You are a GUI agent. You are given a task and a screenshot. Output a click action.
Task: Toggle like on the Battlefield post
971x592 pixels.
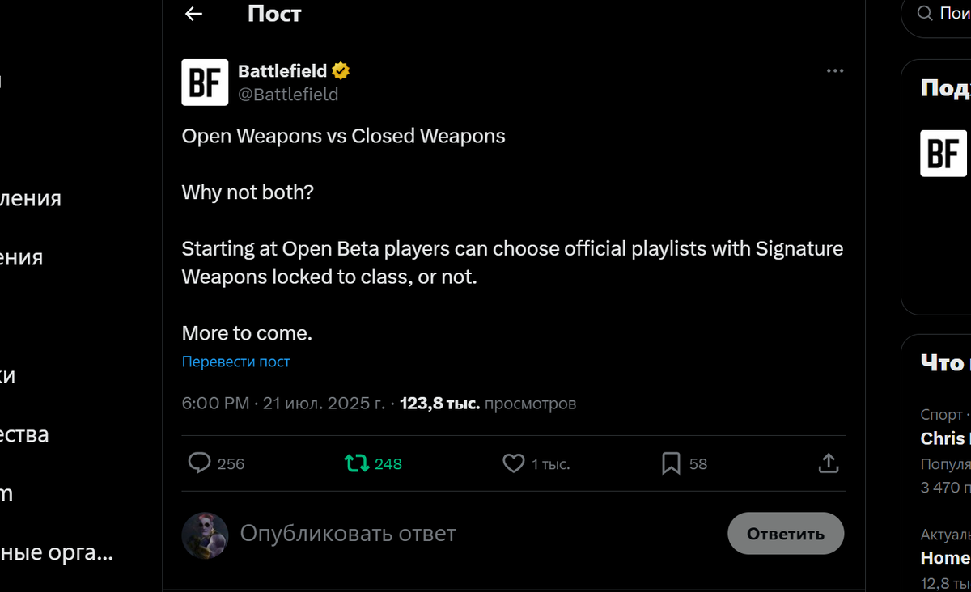(513, 463)
